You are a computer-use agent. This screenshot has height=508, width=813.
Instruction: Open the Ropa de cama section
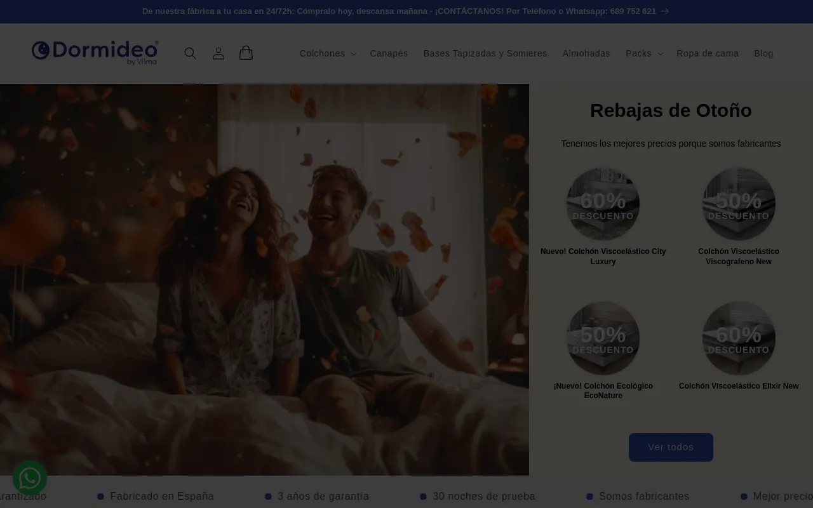point(707,54)
